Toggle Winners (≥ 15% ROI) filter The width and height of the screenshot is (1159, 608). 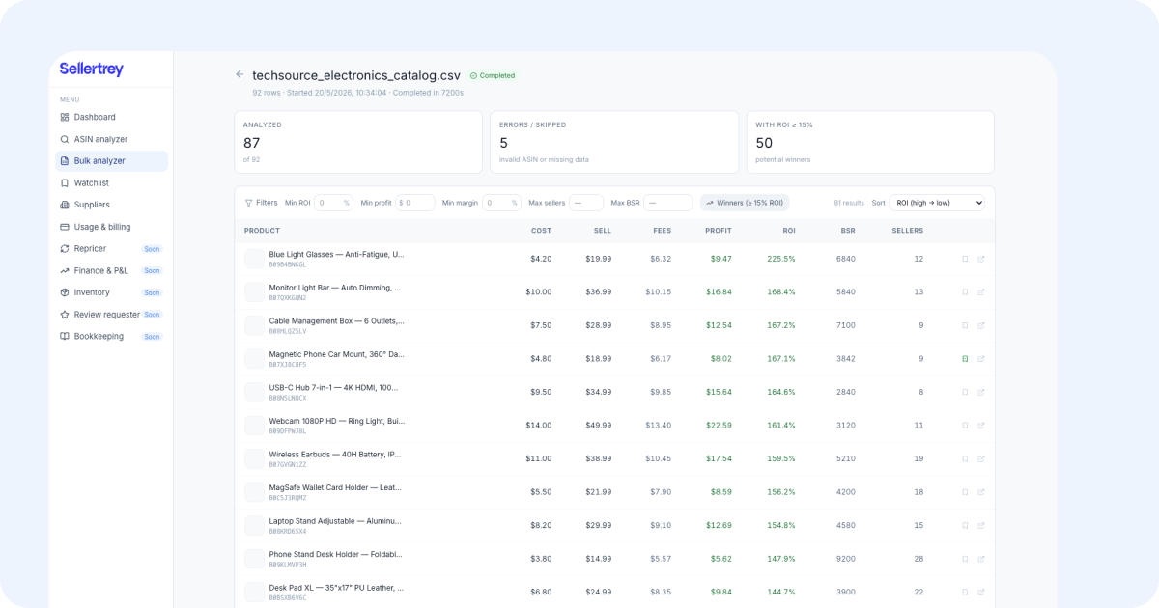point(745,203)
